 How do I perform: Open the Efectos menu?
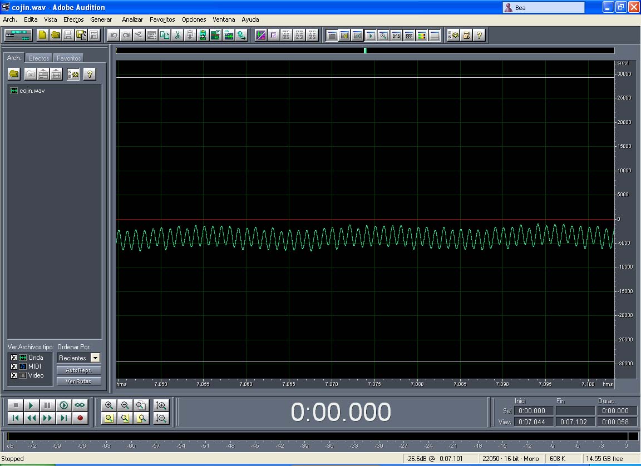point(73,19)
